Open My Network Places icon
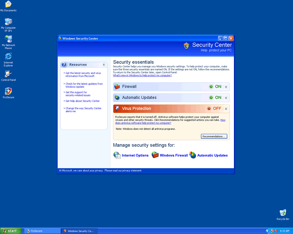 (x=8, y=39)
